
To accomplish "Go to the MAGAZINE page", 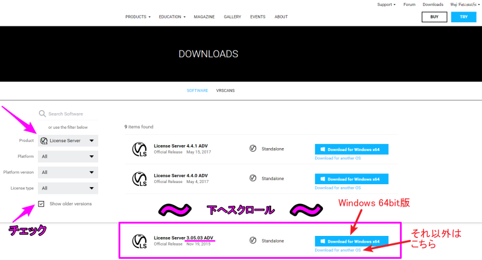I will tap(204, 17).
